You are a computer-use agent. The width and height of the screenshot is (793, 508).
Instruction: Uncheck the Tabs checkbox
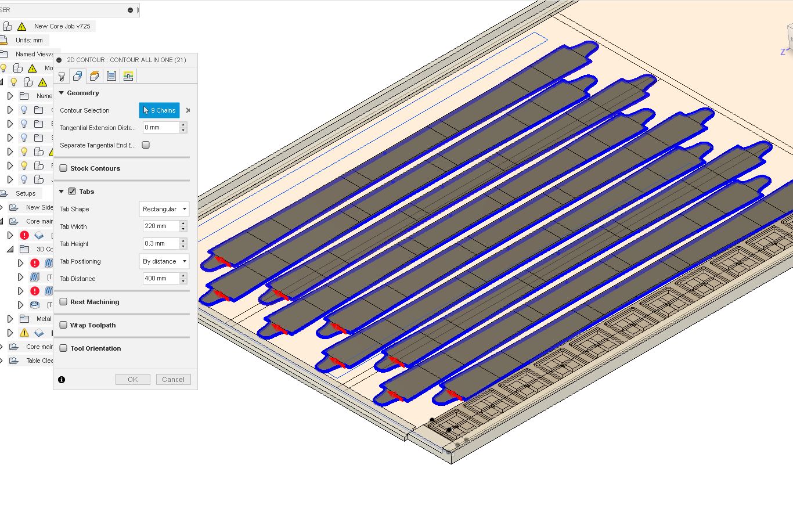tap(71, 191)
